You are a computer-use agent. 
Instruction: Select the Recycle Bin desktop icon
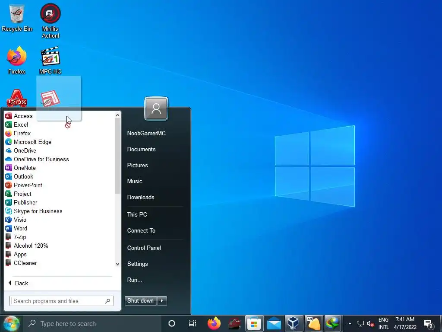(x=17, y=17)
